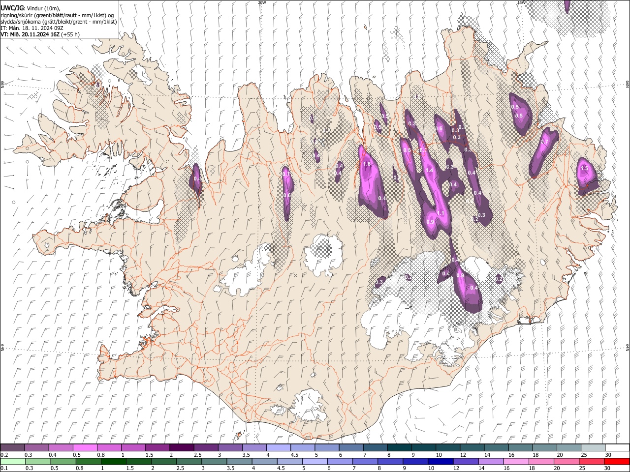
Task: Click the '4.5' label under the snow legend row
Action: point(294,455)
